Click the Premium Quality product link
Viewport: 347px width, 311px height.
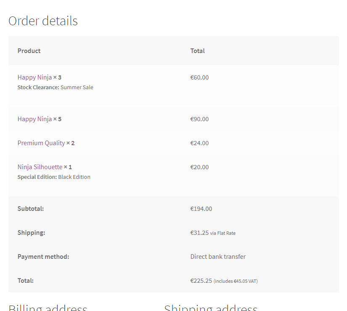pos(41,143)
